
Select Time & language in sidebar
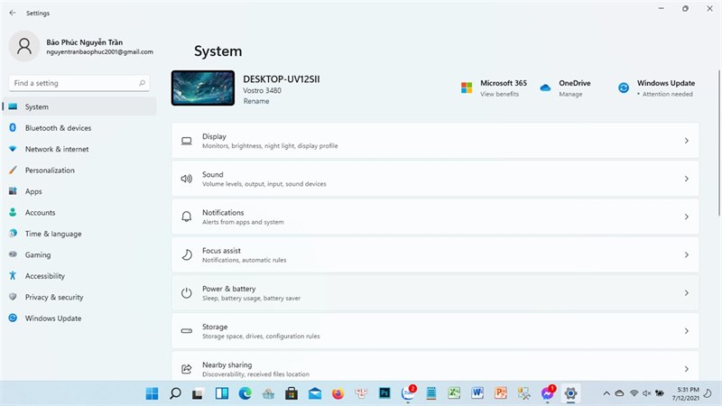coord(53,234)
